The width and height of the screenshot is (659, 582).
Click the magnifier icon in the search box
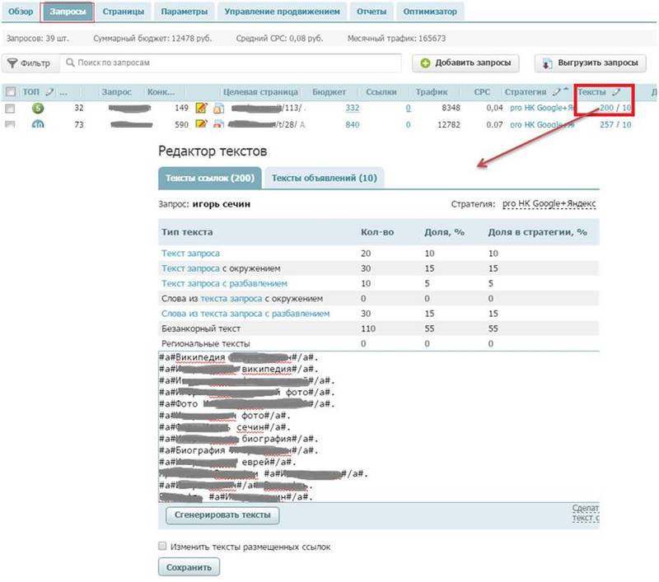coord(69,63)
